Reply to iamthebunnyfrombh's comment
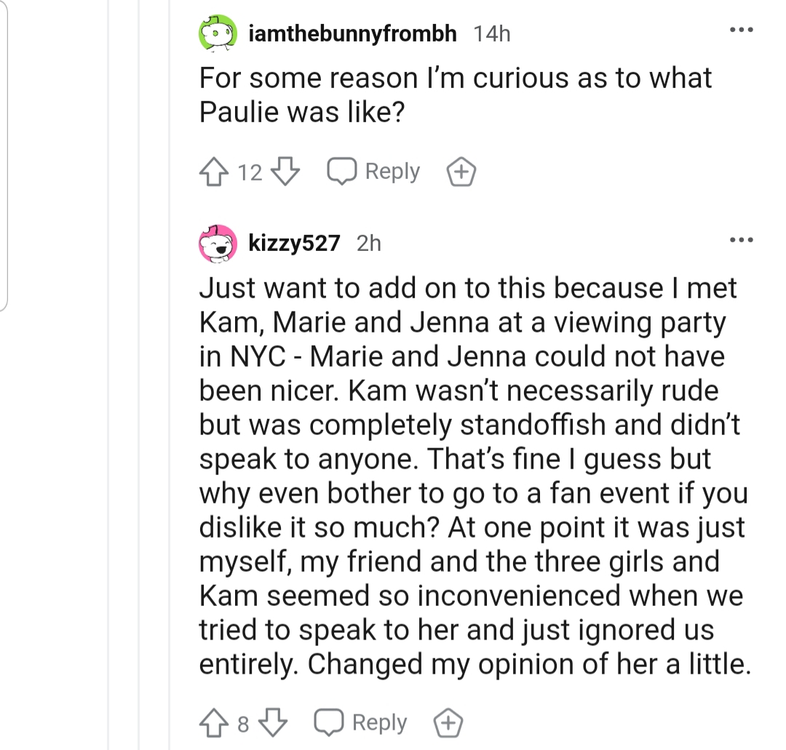 373,172
